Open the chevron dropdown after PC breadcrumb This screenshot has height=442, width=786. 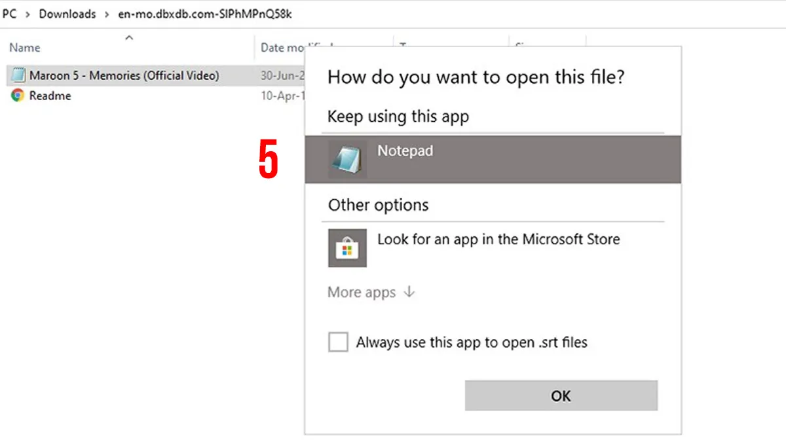tap(28, 14)
